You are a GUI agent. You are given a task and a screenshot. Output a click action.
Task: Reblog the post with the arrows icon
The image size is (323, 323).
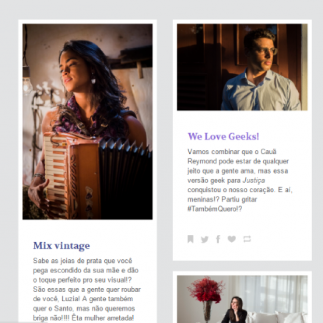(247, 239)
